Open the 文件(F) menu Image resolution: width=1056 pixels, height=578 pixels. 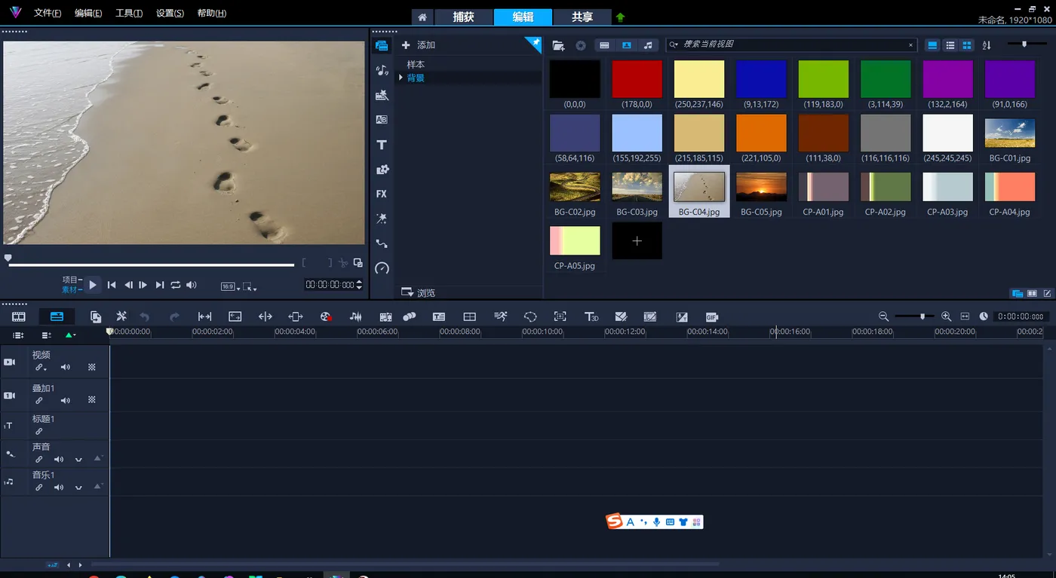coord(48,14)
